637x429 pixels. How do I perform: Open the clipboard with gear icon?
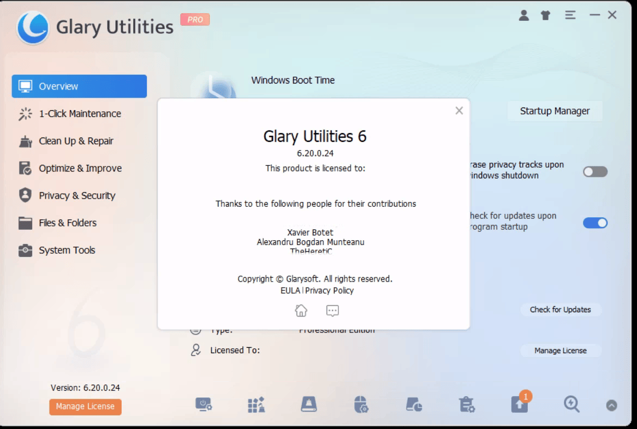coord(466,404)
